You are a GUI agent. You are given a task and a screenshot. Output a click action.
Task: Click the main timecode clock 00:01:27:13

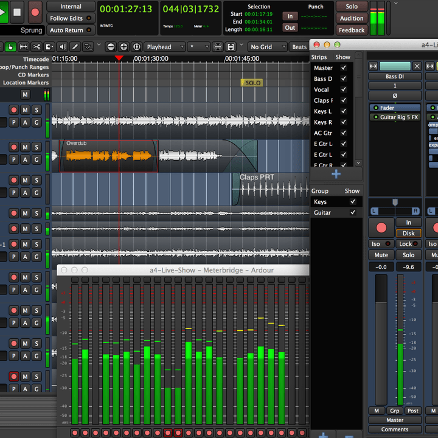coord(126,9)
